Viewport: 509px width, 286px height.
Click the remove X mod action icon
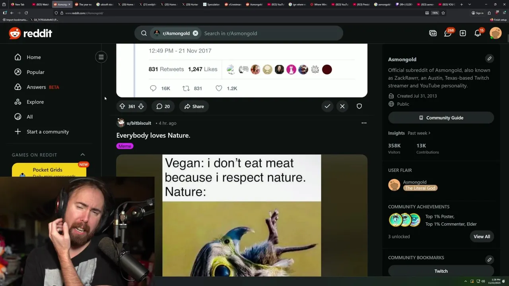click(342, 106)
